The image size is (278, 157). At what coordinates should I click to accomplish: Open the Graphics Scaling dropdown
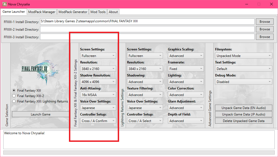186,56
